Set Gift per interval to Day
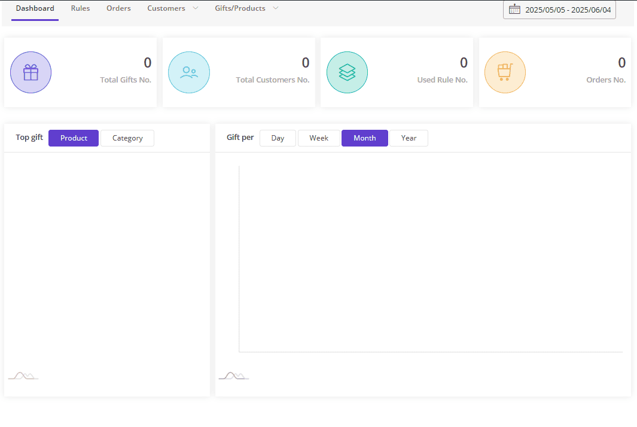Viewport: 637px width, 427px height. [278, 138]
